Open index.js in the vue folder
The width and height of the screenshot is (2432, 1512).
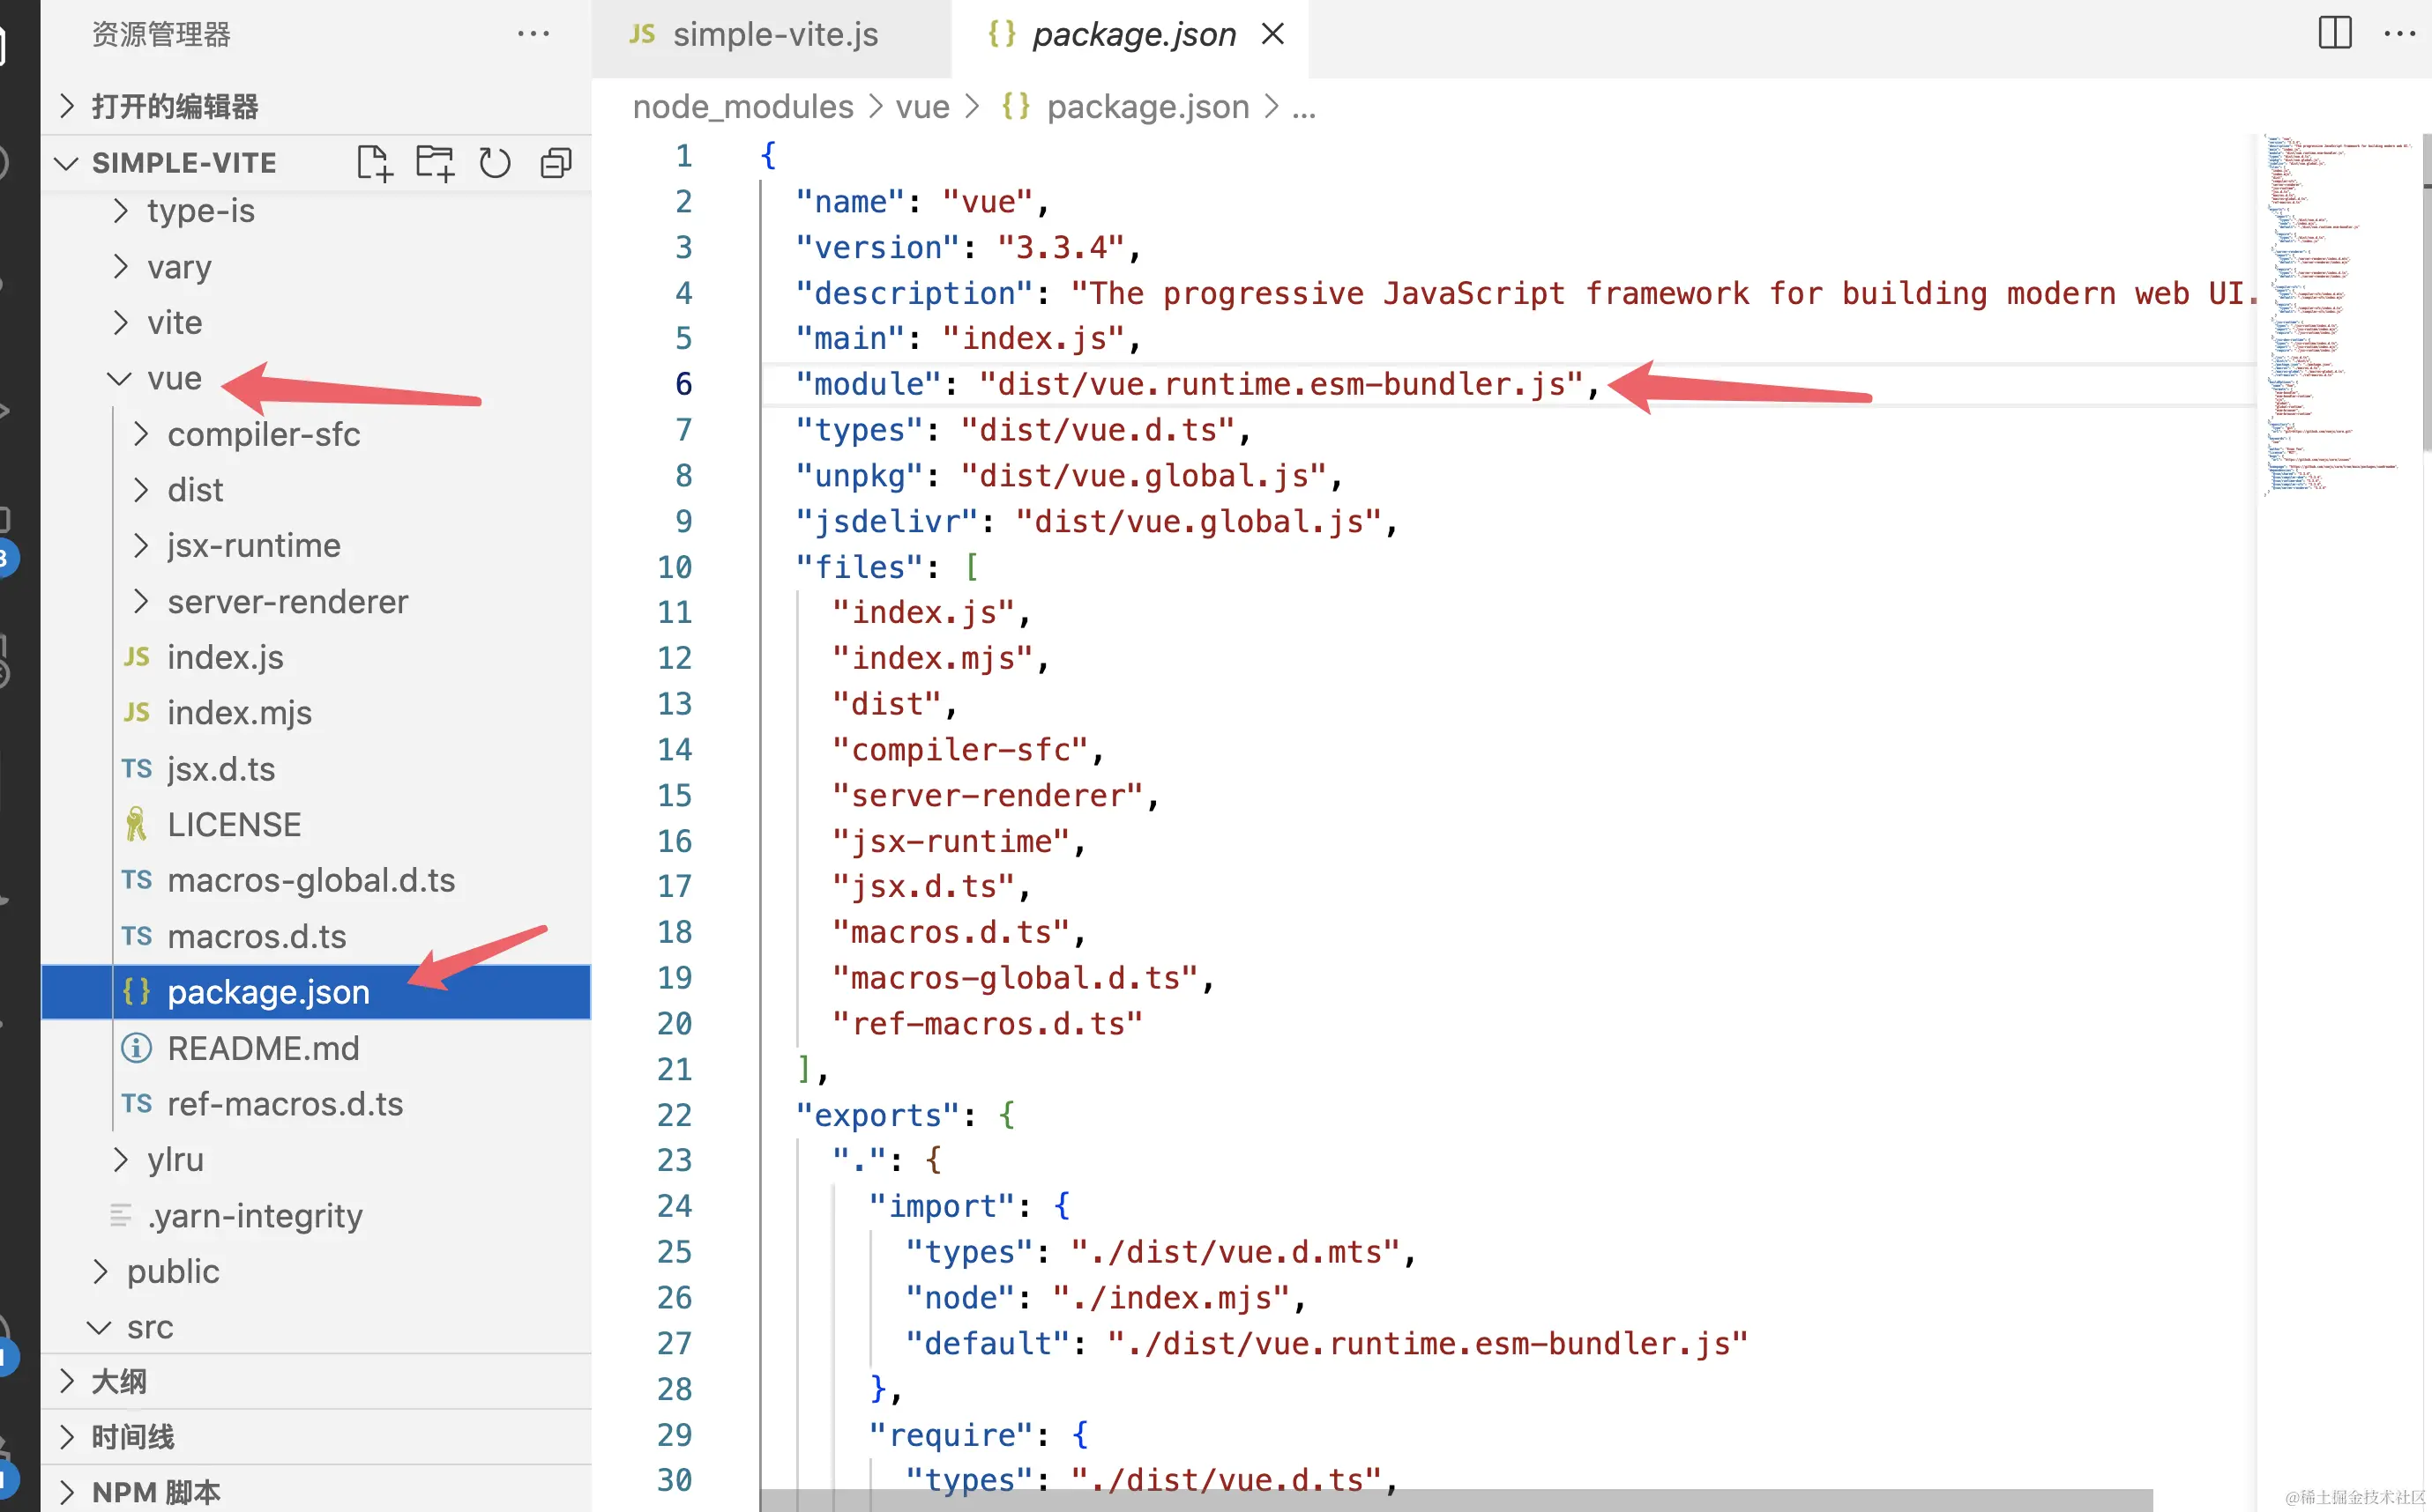point(317,658)
